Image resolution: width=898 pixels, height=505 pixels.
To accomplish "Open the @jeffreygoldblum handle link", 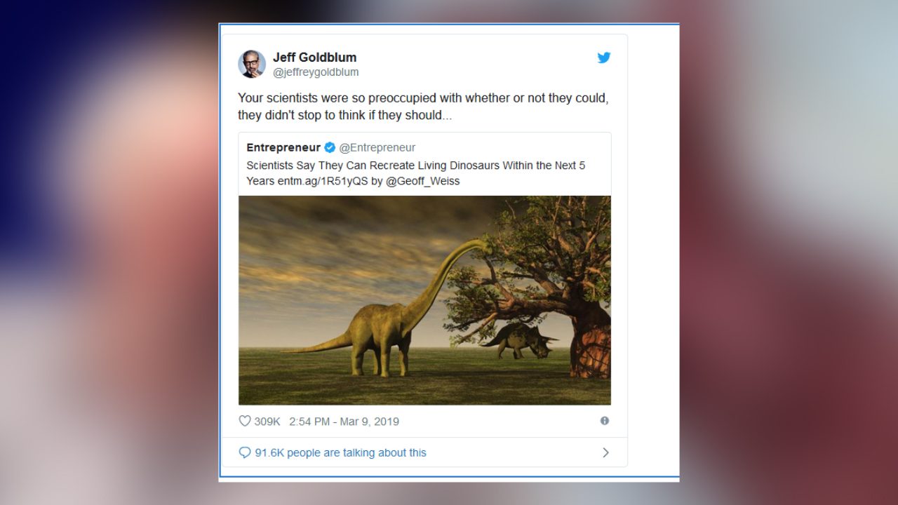I will click(x=316, y=72).
